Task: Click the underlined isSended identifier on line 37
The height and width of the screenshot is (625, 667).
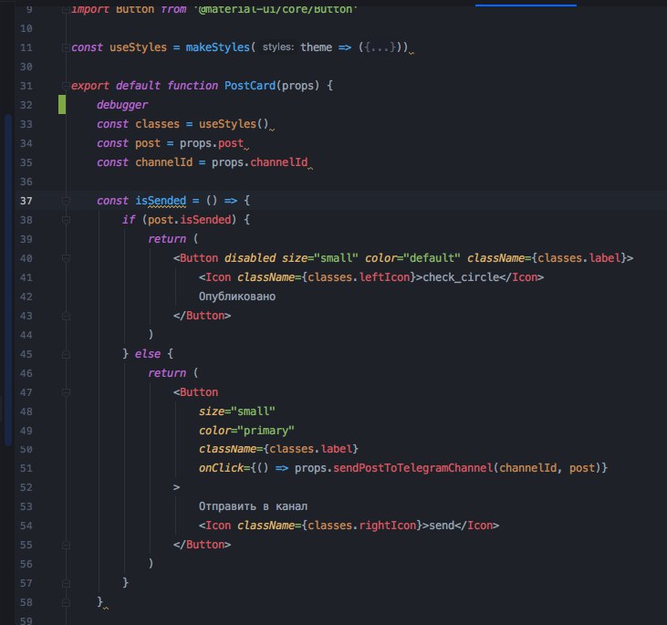Action: pos(161,201)
